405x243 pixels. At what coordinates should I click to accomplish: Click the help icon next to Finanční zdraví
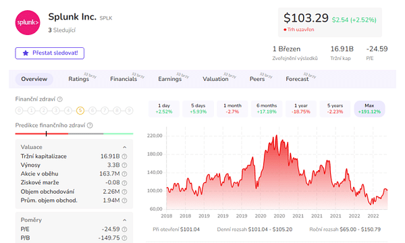(x=60, y=99)
